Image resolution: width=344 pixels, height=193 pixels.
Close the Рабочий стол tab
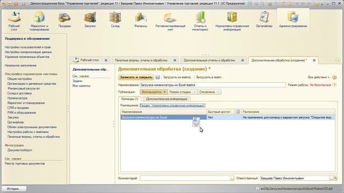(106, 60)
